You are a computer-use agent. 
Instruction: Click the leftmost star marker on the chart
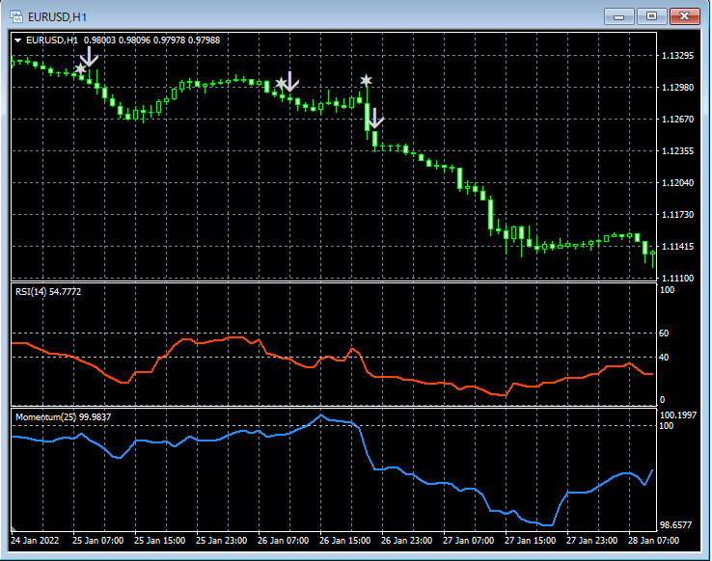(x=79, y=68)
